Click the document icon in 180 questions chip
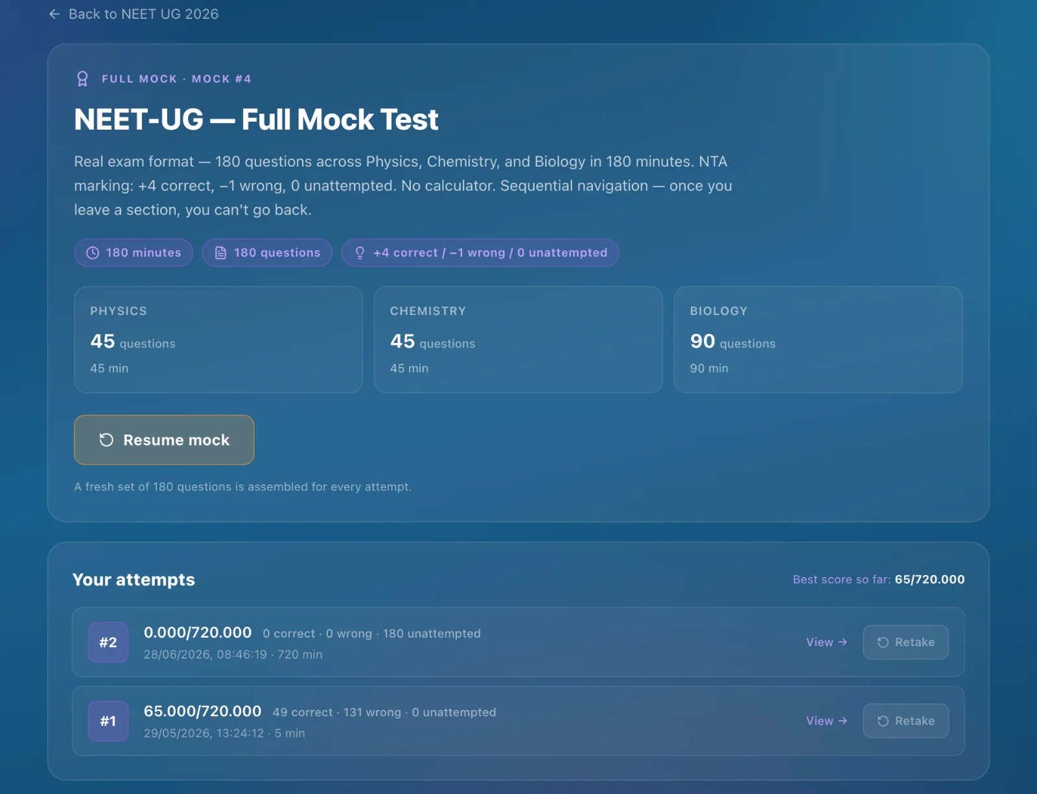Screen dimensions: 1037x794 pos(220,253)
